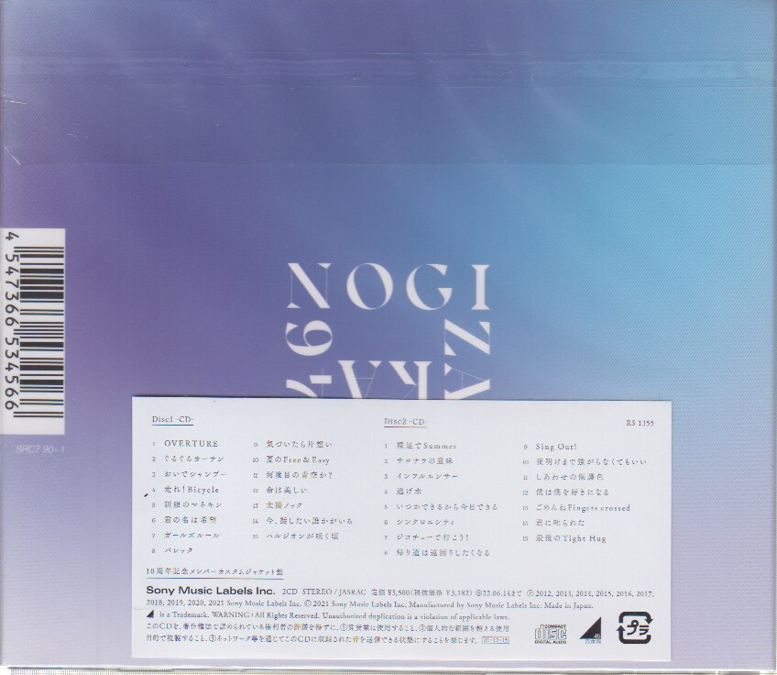The width and height of the screenshot is (777, 675).
Task: Click the track 'しあわせの保護色'
Action: [x=569, y=477]
